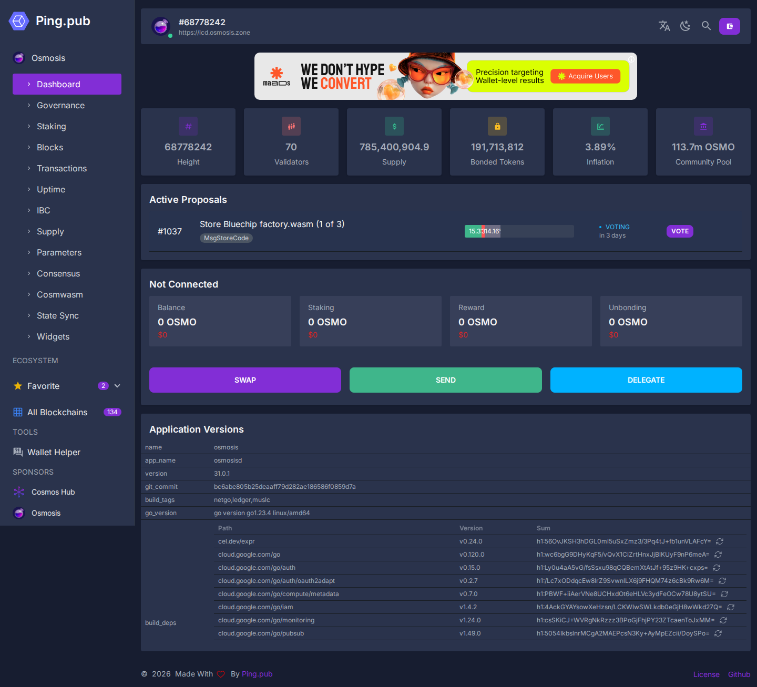Open the purple wallet connect button
The height and width of the screenshot is (687, 757).
point(730,26)
